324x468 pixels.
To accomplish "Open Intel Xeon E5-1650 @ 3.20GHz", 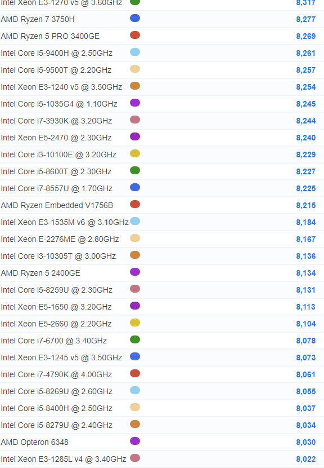I will coord(56,307).
